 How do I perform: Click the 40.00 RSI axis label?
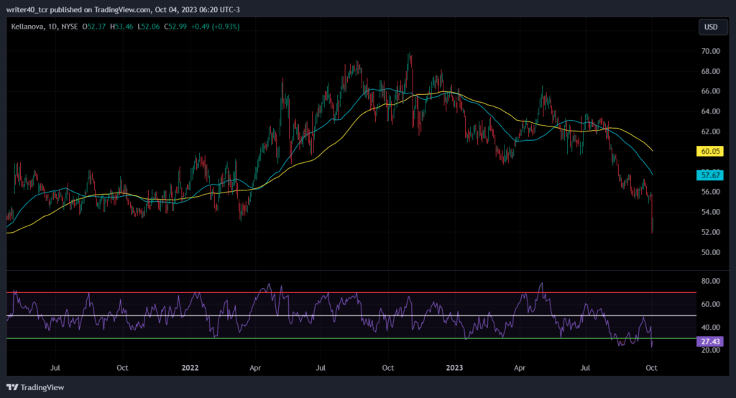click(x=711, y=327)
